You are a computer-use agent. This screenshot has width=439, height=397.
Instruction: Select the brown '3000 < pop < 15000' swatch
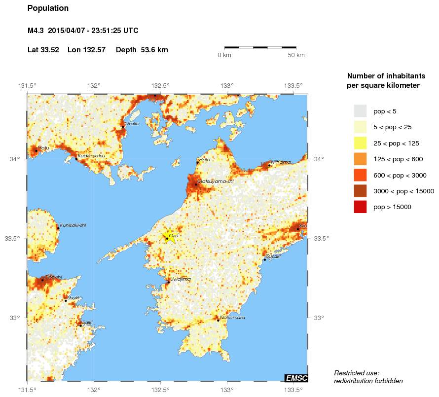[x=361, y=191]
